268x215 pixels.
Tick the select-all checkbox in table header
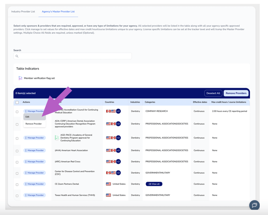point(17,102)
